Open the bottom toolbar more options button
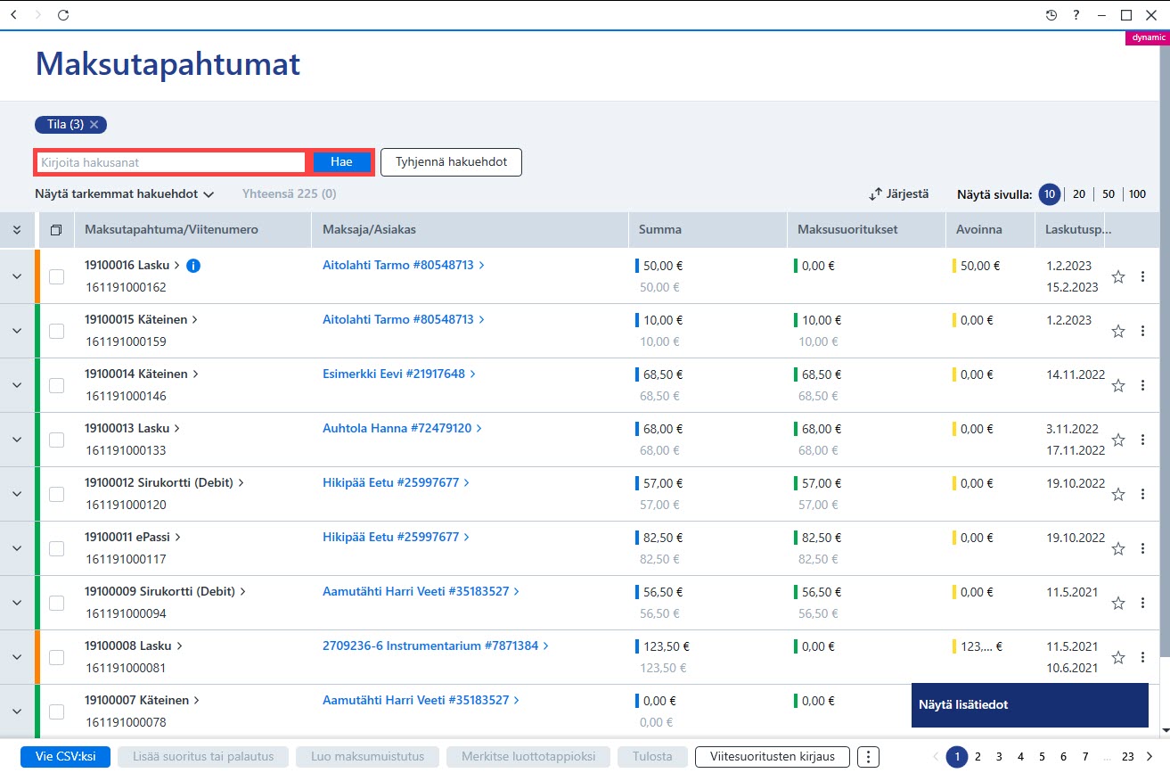Viewport: 1170px width, 773px height. pos(868,756)
